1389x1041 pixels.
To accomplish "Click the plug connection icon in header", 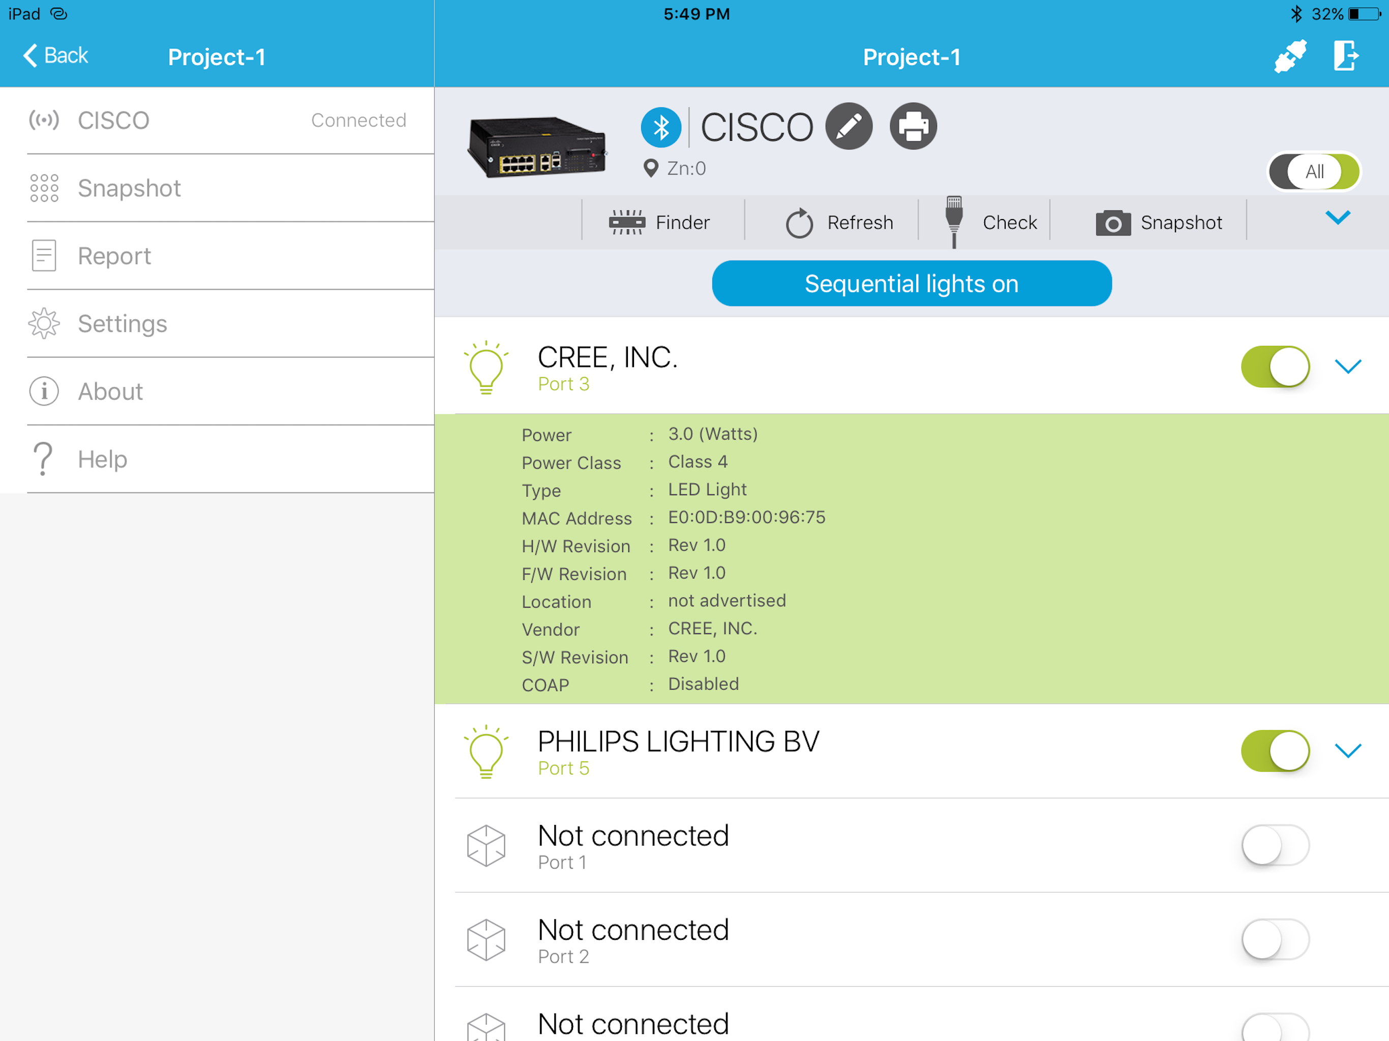I will pyautogui.click(x=1290, y=56).
